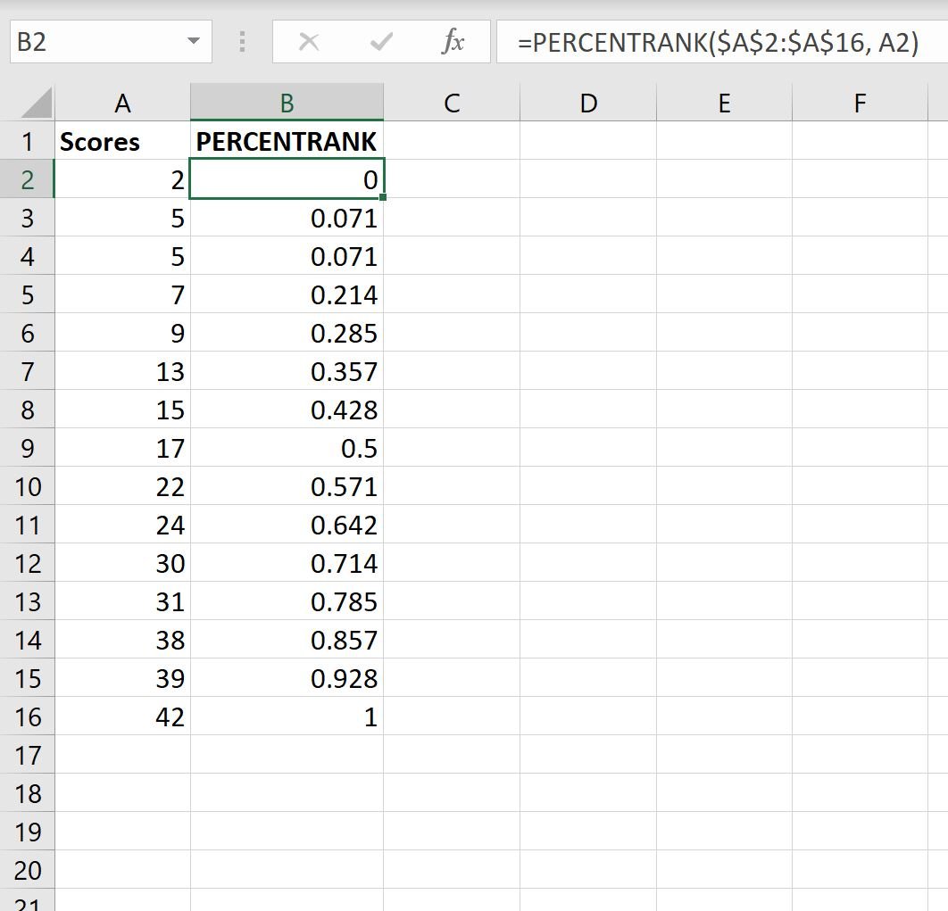The image size is (948, 911).
Task: Select the cell with score 17
Action: pos(122,447)
